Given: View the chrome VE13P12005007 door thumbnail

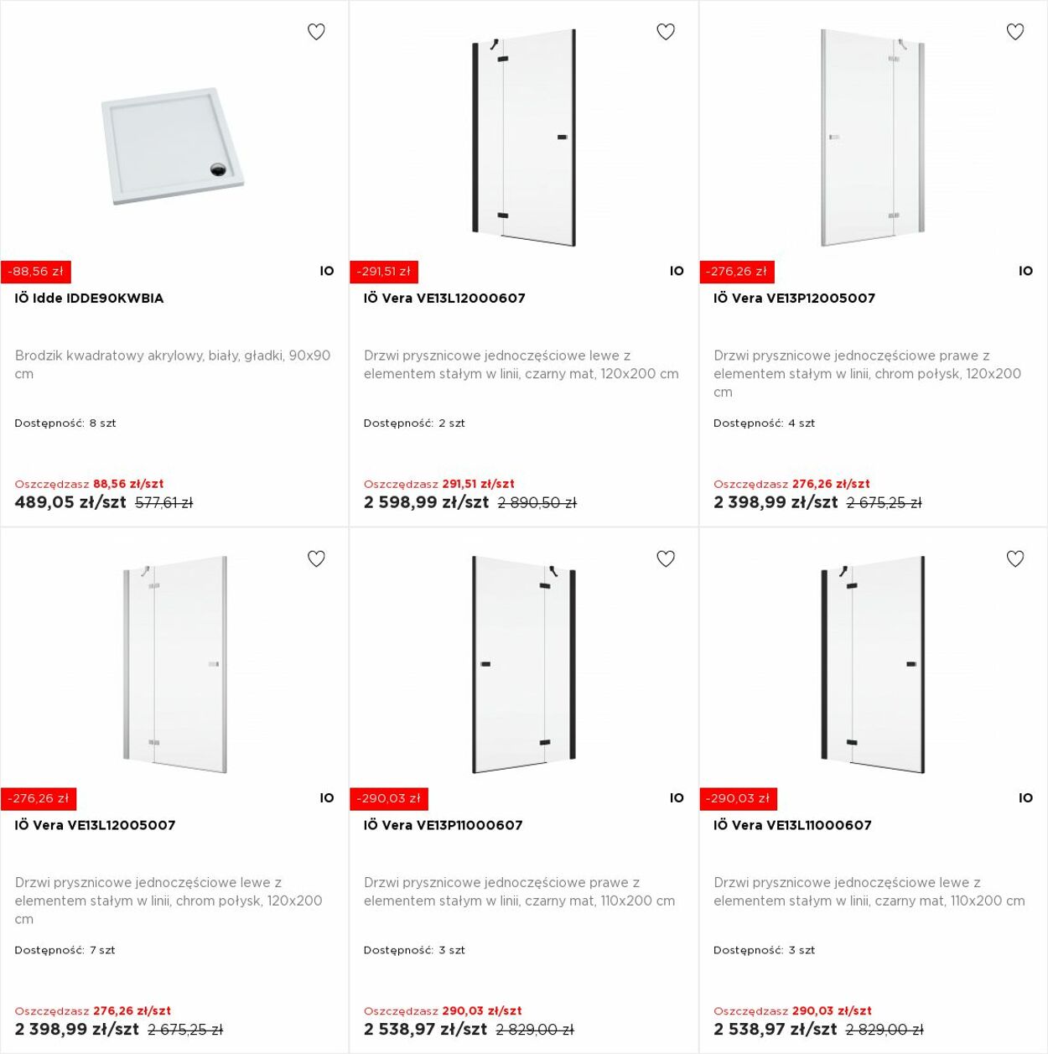Looking at the screenshot, I should pyautogui.click(x=873, y=138).
